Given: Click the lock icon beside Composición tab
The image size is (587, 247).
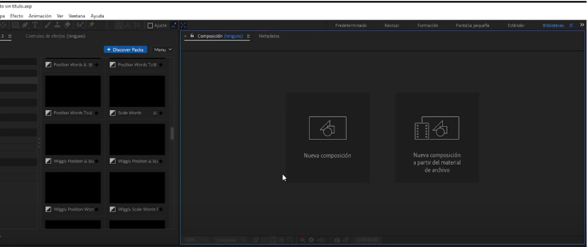Looking at the screenshot, I should pyautogui.click(x=192, y=36).
